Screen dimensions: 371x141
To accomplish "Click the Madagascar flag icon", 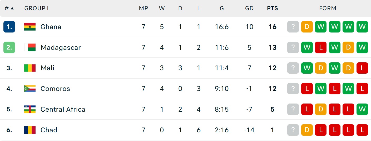I will [30, 47].
